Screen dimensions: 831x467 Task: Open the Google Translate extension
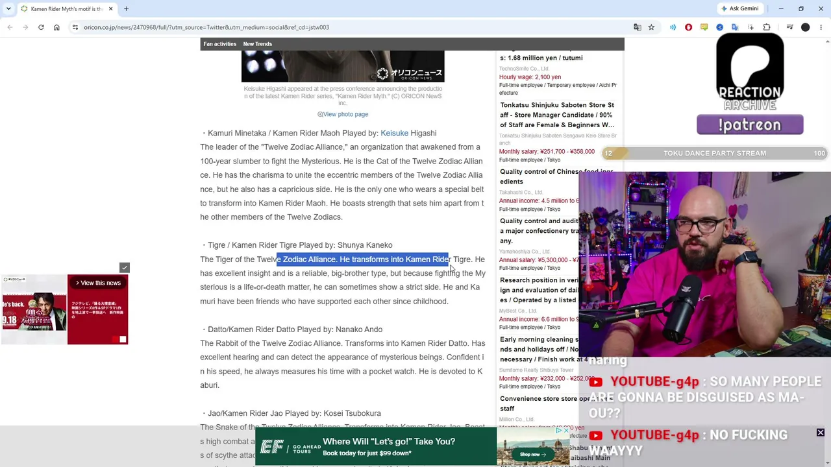point(735,27)
